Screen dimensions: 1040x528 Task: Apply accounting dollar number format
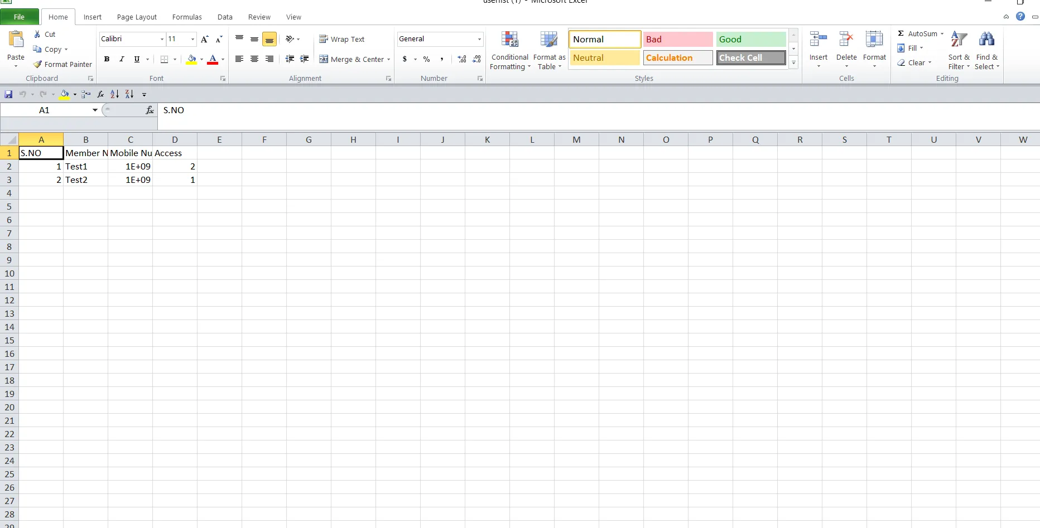point(405,59)
